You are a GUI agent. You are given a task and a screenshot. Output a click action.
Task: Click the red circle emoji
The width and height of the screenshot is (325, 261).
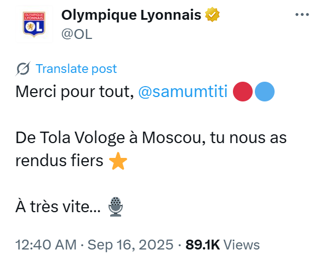[x=243, y=92]
